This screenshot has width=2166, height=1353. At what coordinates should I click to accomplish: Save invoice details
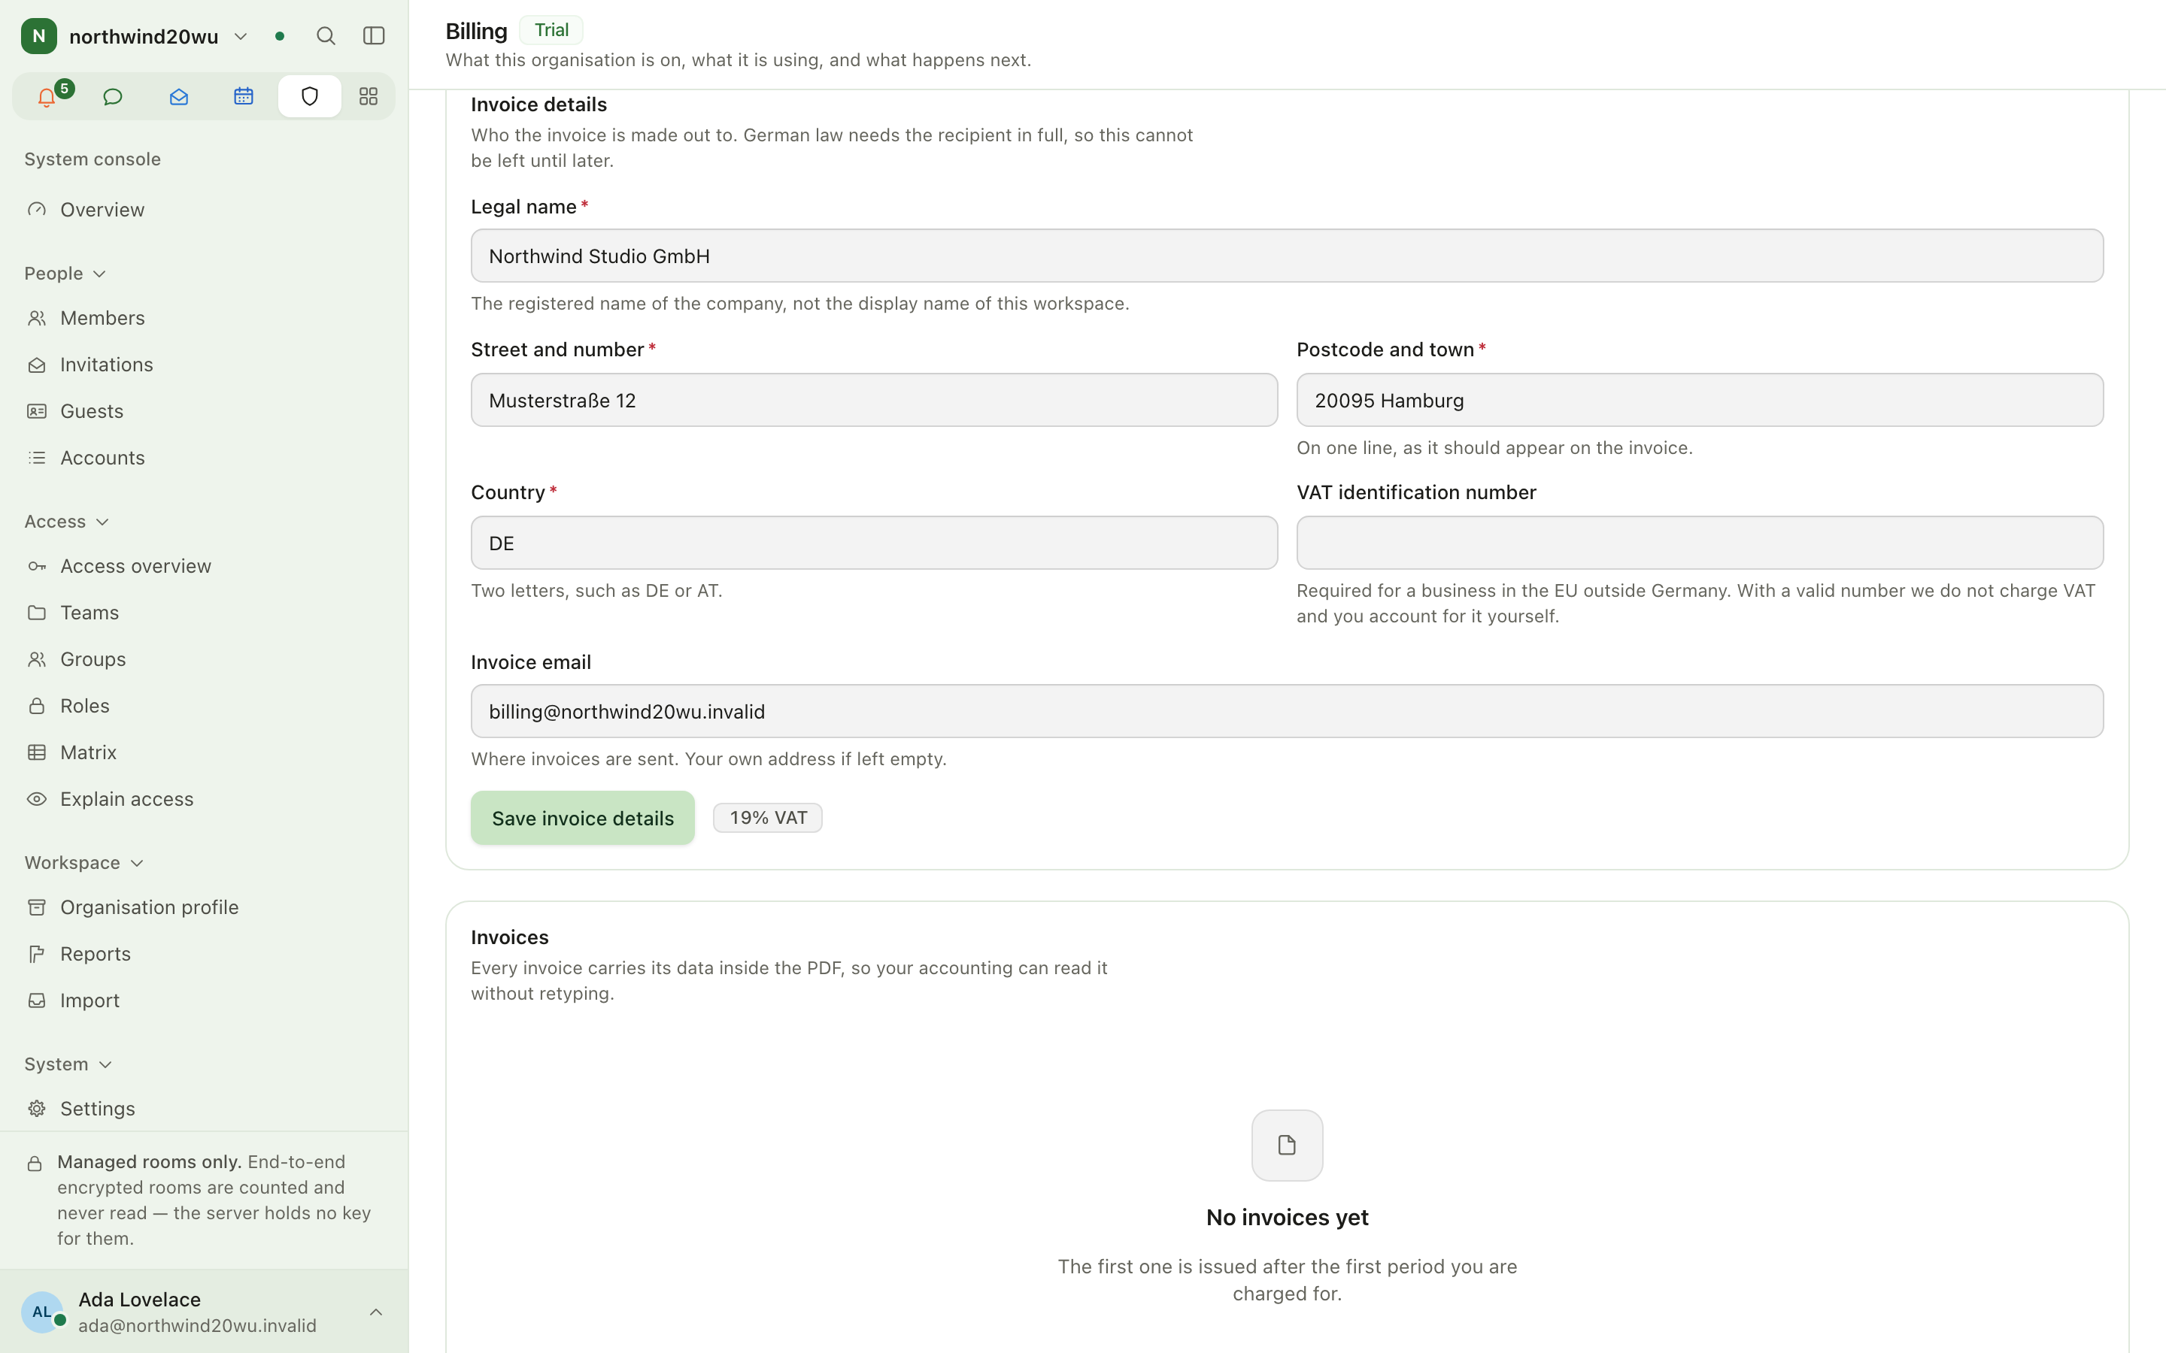(583, 818)
